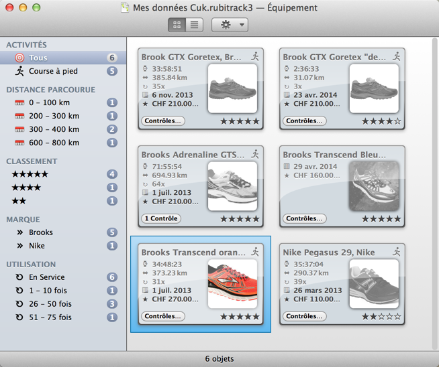Click date 29 avr. 2014 on Transcend Bleu

[315, 167]
